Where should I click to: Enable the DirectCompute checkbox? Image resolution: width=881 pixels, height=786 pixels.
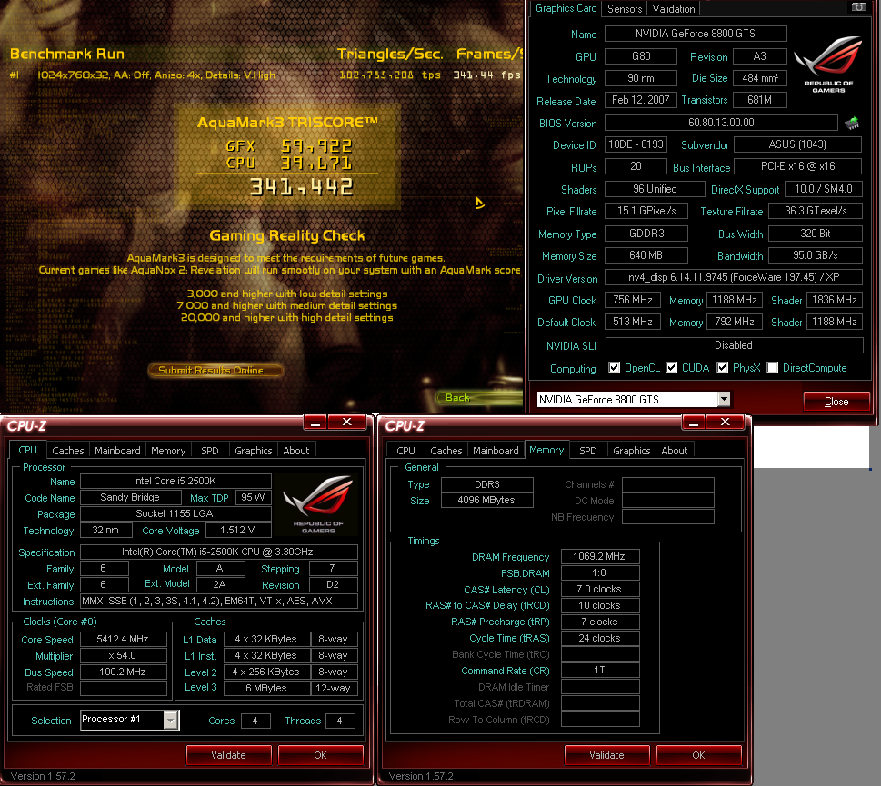(773, 368)
